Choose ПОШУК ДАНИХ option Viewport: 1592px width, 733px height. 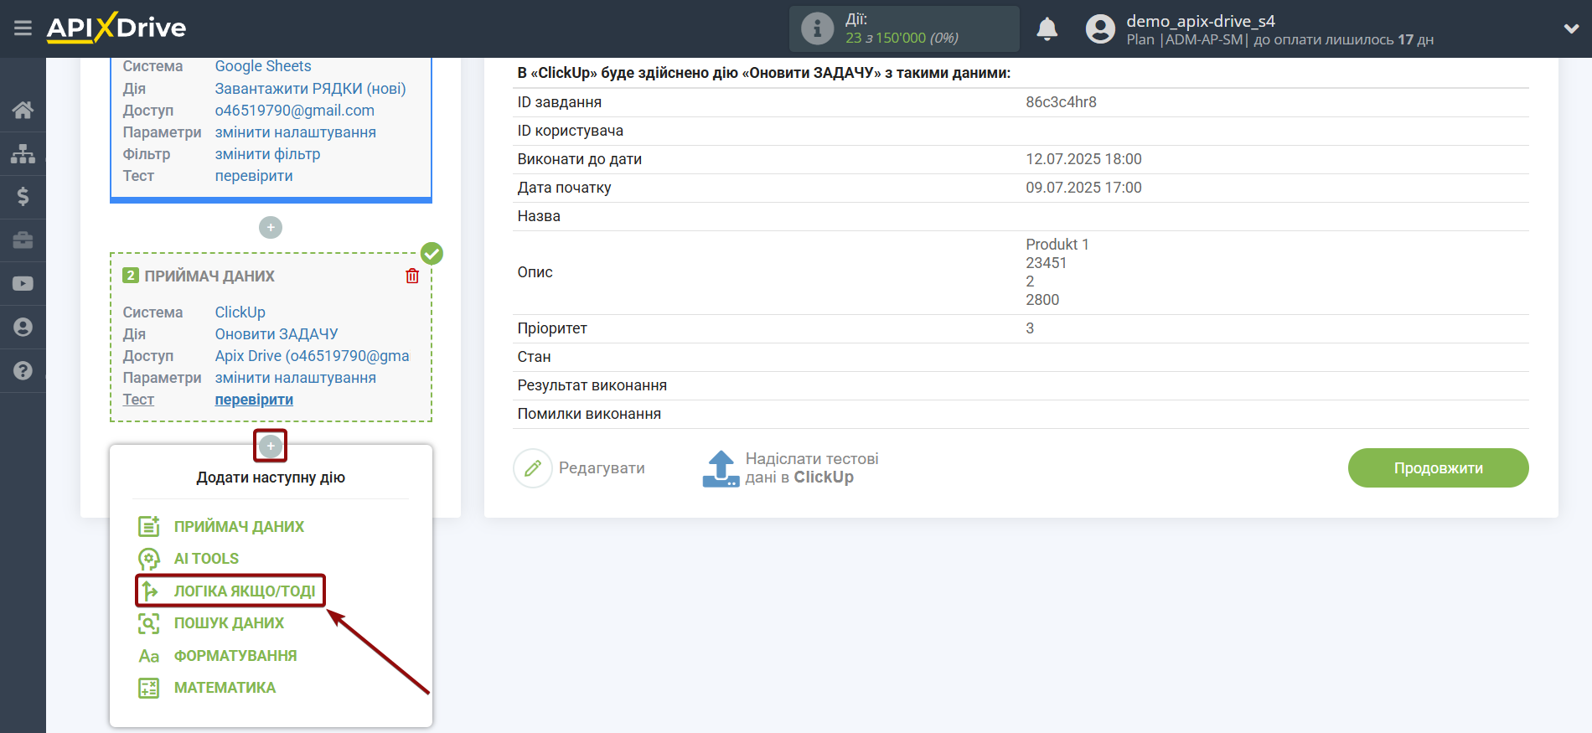pos(229,623)
